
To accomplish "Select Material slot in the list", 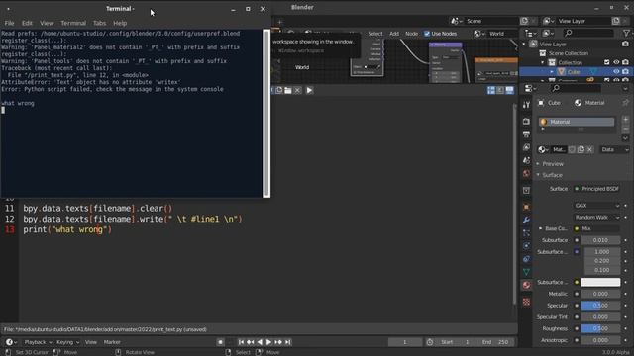I will 577,122.
